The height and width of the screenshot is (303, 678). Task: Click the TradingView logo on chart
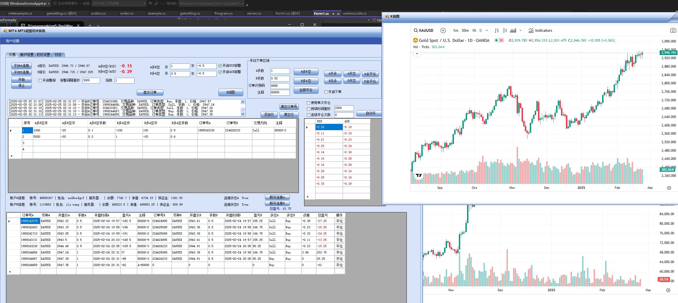click(419, 175)
